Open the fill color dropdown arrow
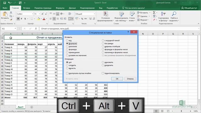This screenshot has height=113, width=201. coord(41,19)
